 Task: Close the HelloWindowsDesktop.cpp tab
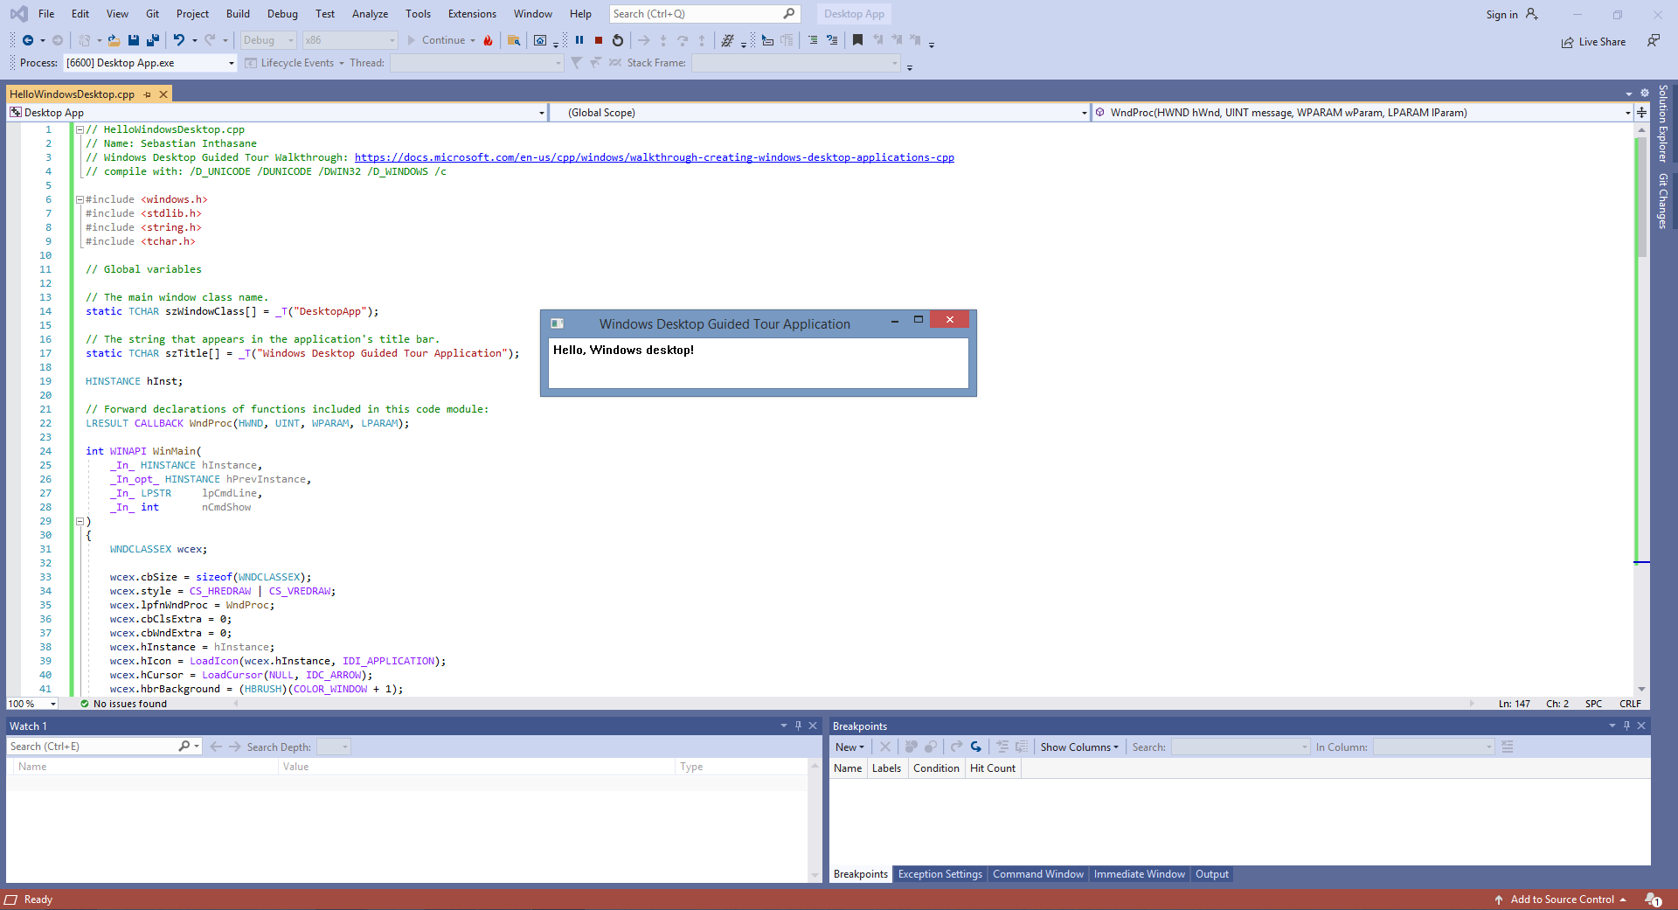pyautogui.click(x=163, y=94)
